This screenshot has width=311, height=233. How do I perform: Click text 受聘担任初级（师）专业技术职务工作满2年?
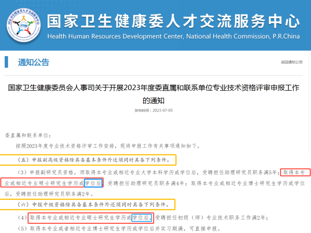tap(210, 218)
